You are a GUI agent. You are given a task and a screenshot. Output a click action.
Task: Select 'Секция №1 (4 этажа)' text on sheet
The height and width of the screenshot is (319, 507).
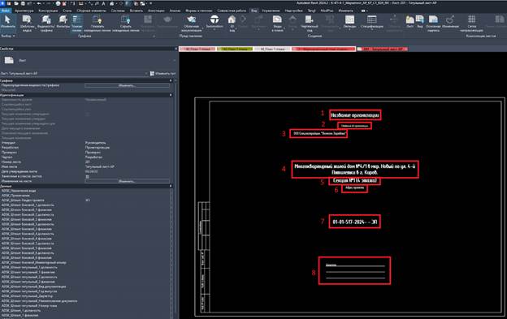click(x=355, y=180)
